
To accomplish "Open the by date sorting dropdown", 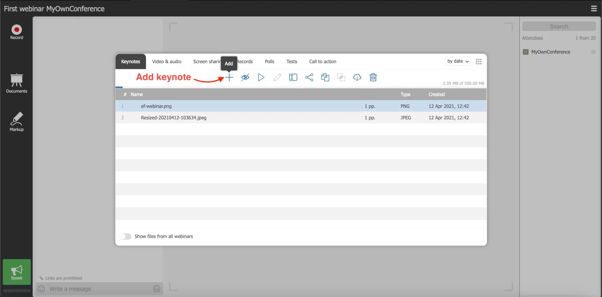I will click(457, 61).
